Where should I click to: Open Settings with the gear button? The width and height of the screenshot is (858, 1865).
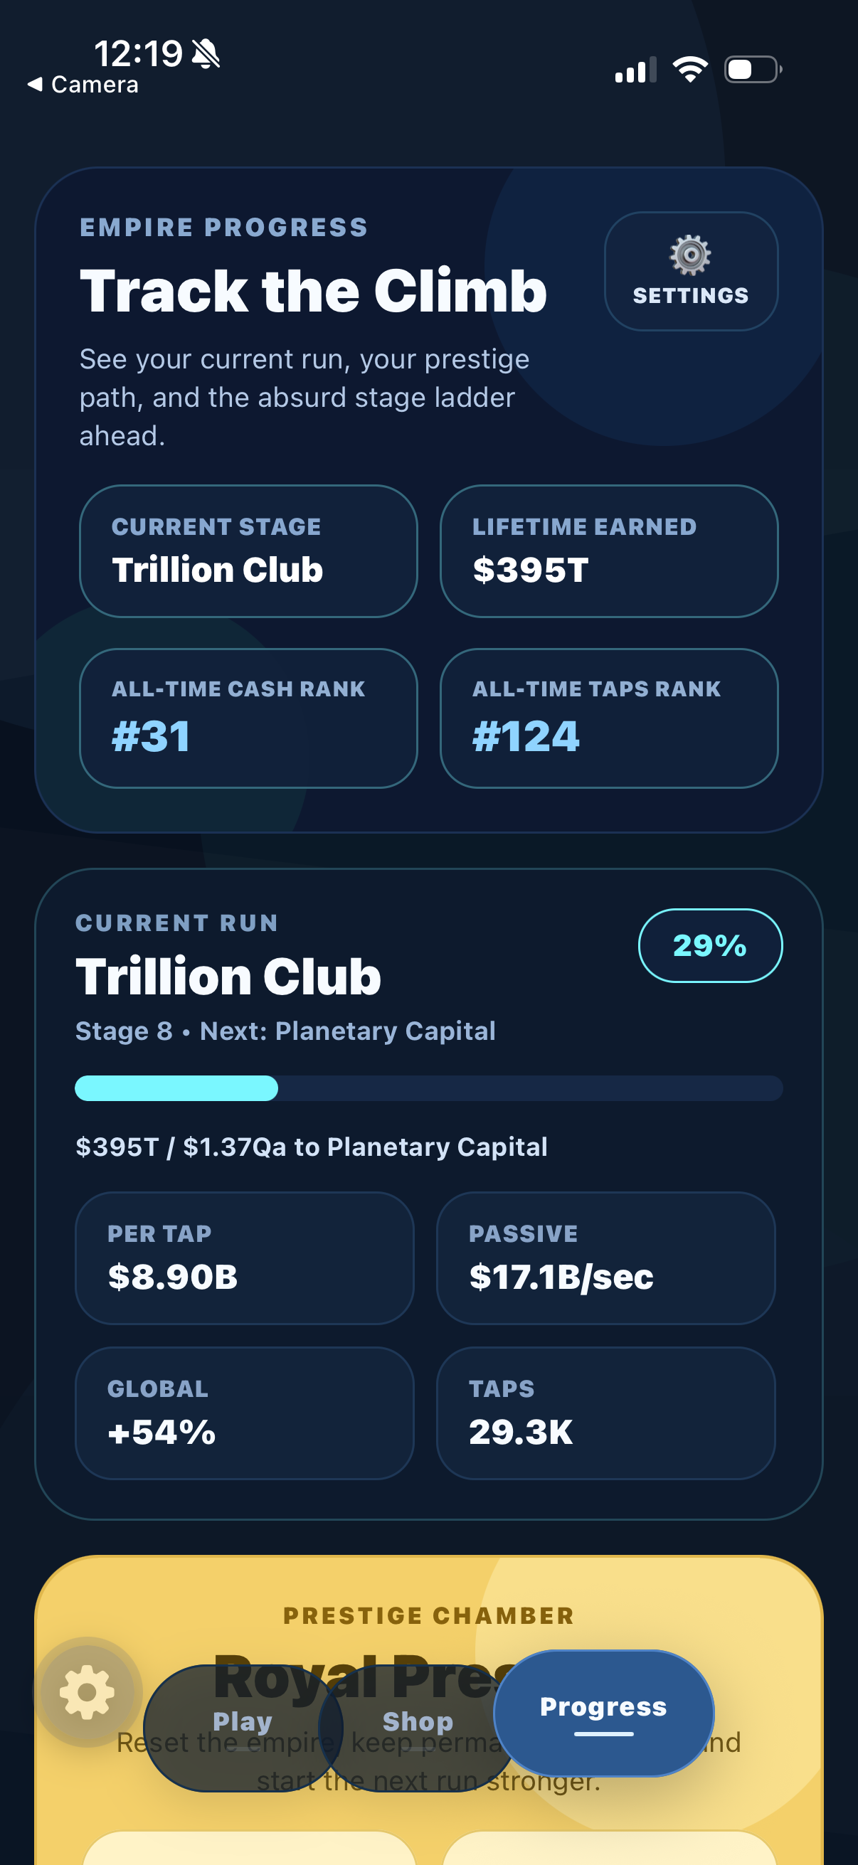(x=691, y=271)
